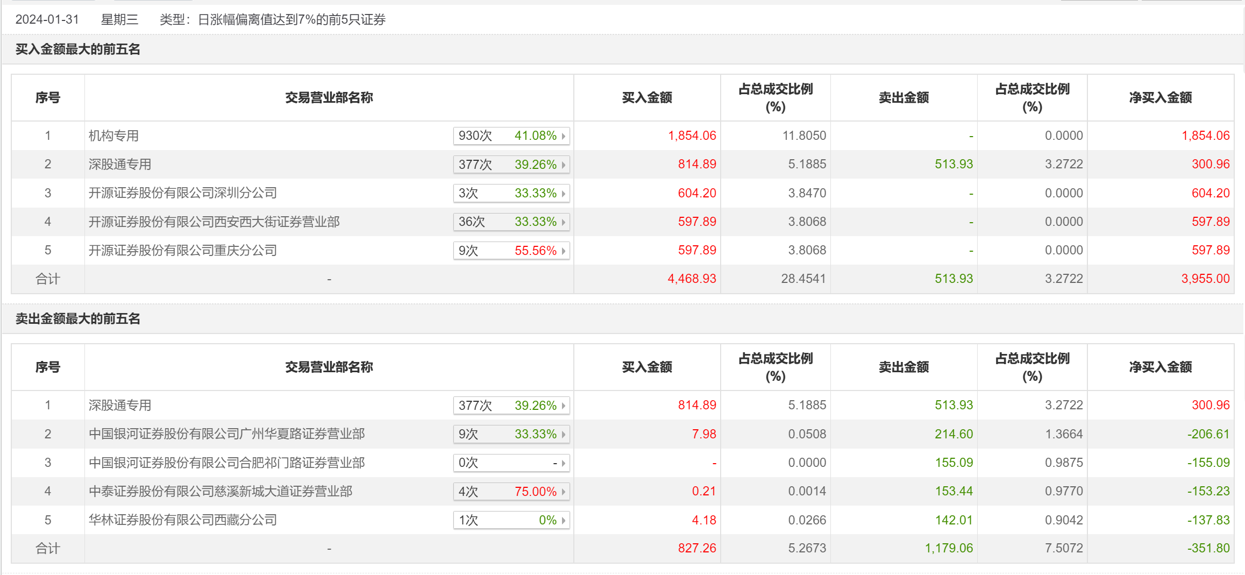The height and width of the screenshot is (575, 1245).
Task: Open 开源证券股份有限公司深圳分公司 branch link
Action: pyautogui.click(x=182, y=193)
